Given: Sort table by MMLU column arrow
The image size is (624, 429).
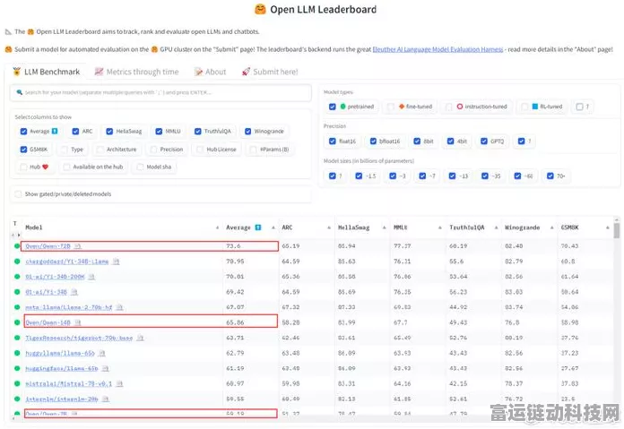Looking at the screenshot, I should (439, 227).
